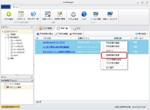This screenshot has width=150, height=110.
Task: Open the 表示設定 dropdown
Action: pos(142,34)
